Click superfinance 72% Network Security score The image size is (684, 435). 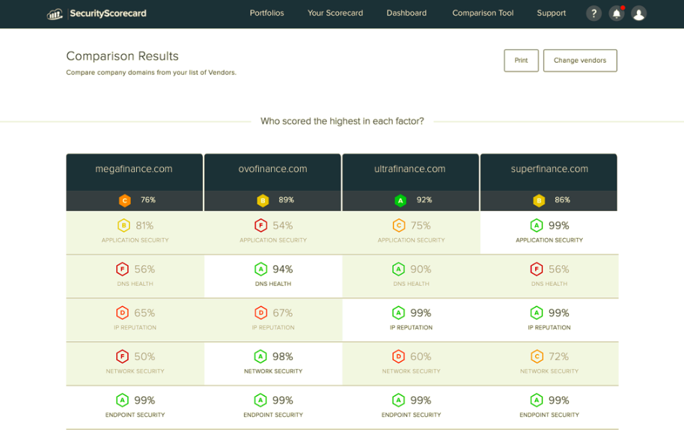[559, 356]
